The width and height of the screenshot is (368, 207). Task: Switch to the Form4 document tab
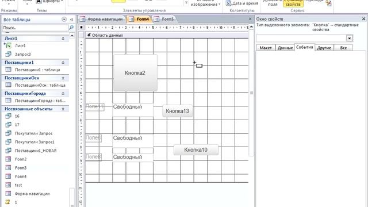pyautogui.click(x=139, y=19)
